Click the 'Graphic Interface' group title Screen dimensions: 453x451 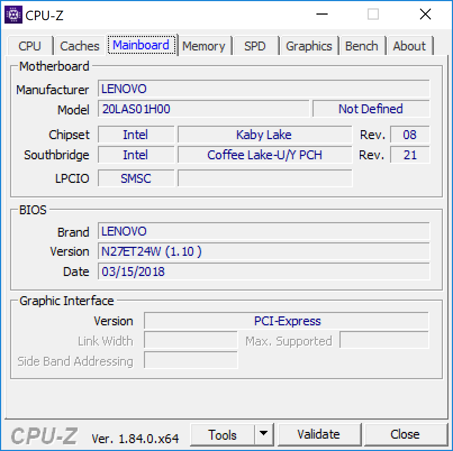point(66,301)
